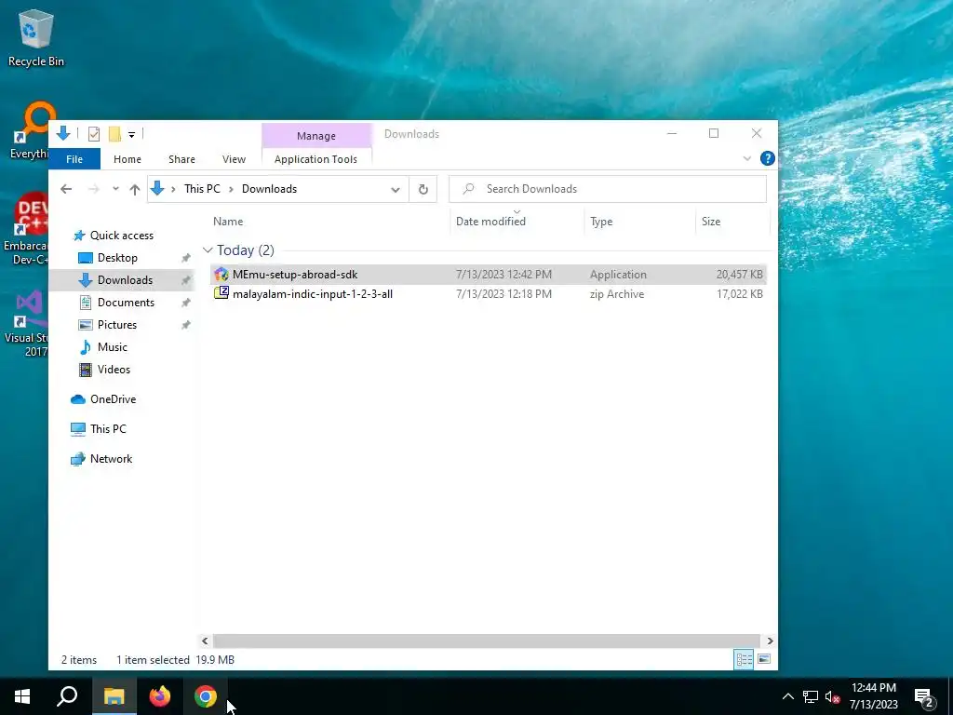Click Downloads in the address bar
953x715 pixels.
tap(269, 189)
